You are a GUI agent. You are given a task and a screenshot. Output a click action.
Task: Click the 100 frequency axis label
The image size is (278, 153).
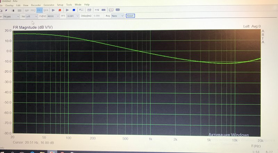pyautogui.click(x=68, y=138)
